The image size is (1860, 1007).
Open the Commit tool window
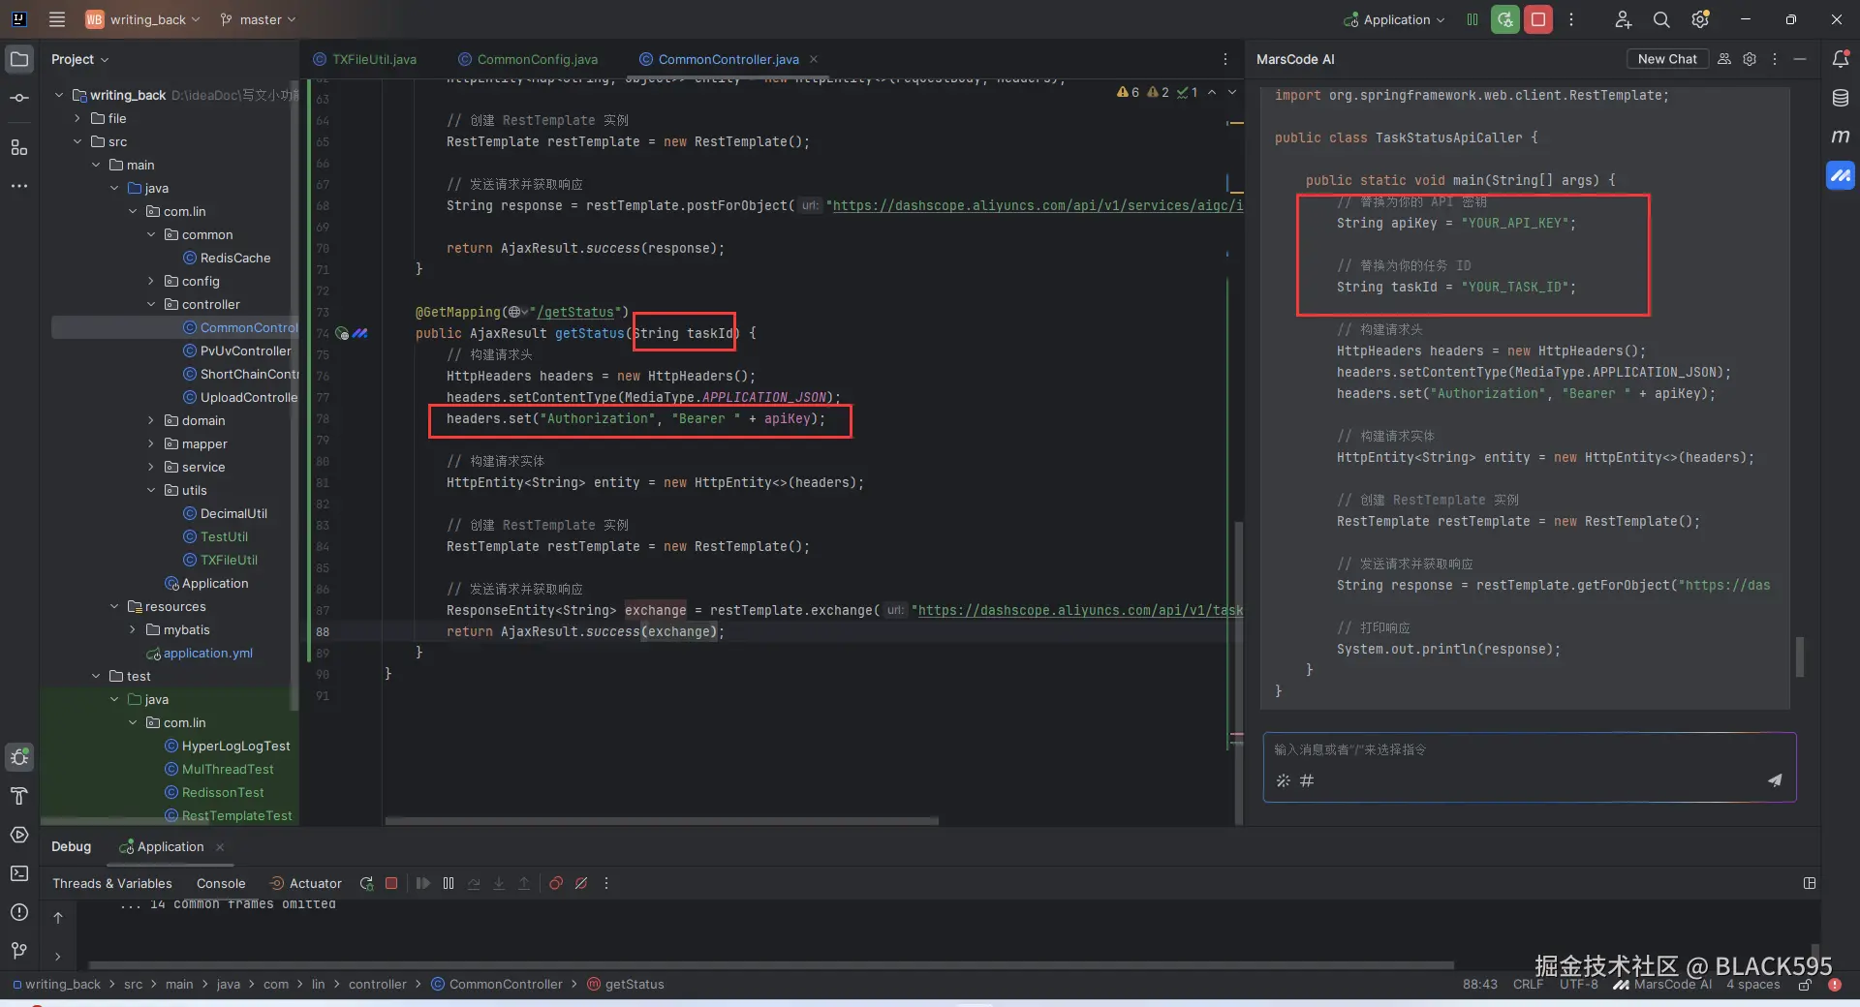point(19,98)
